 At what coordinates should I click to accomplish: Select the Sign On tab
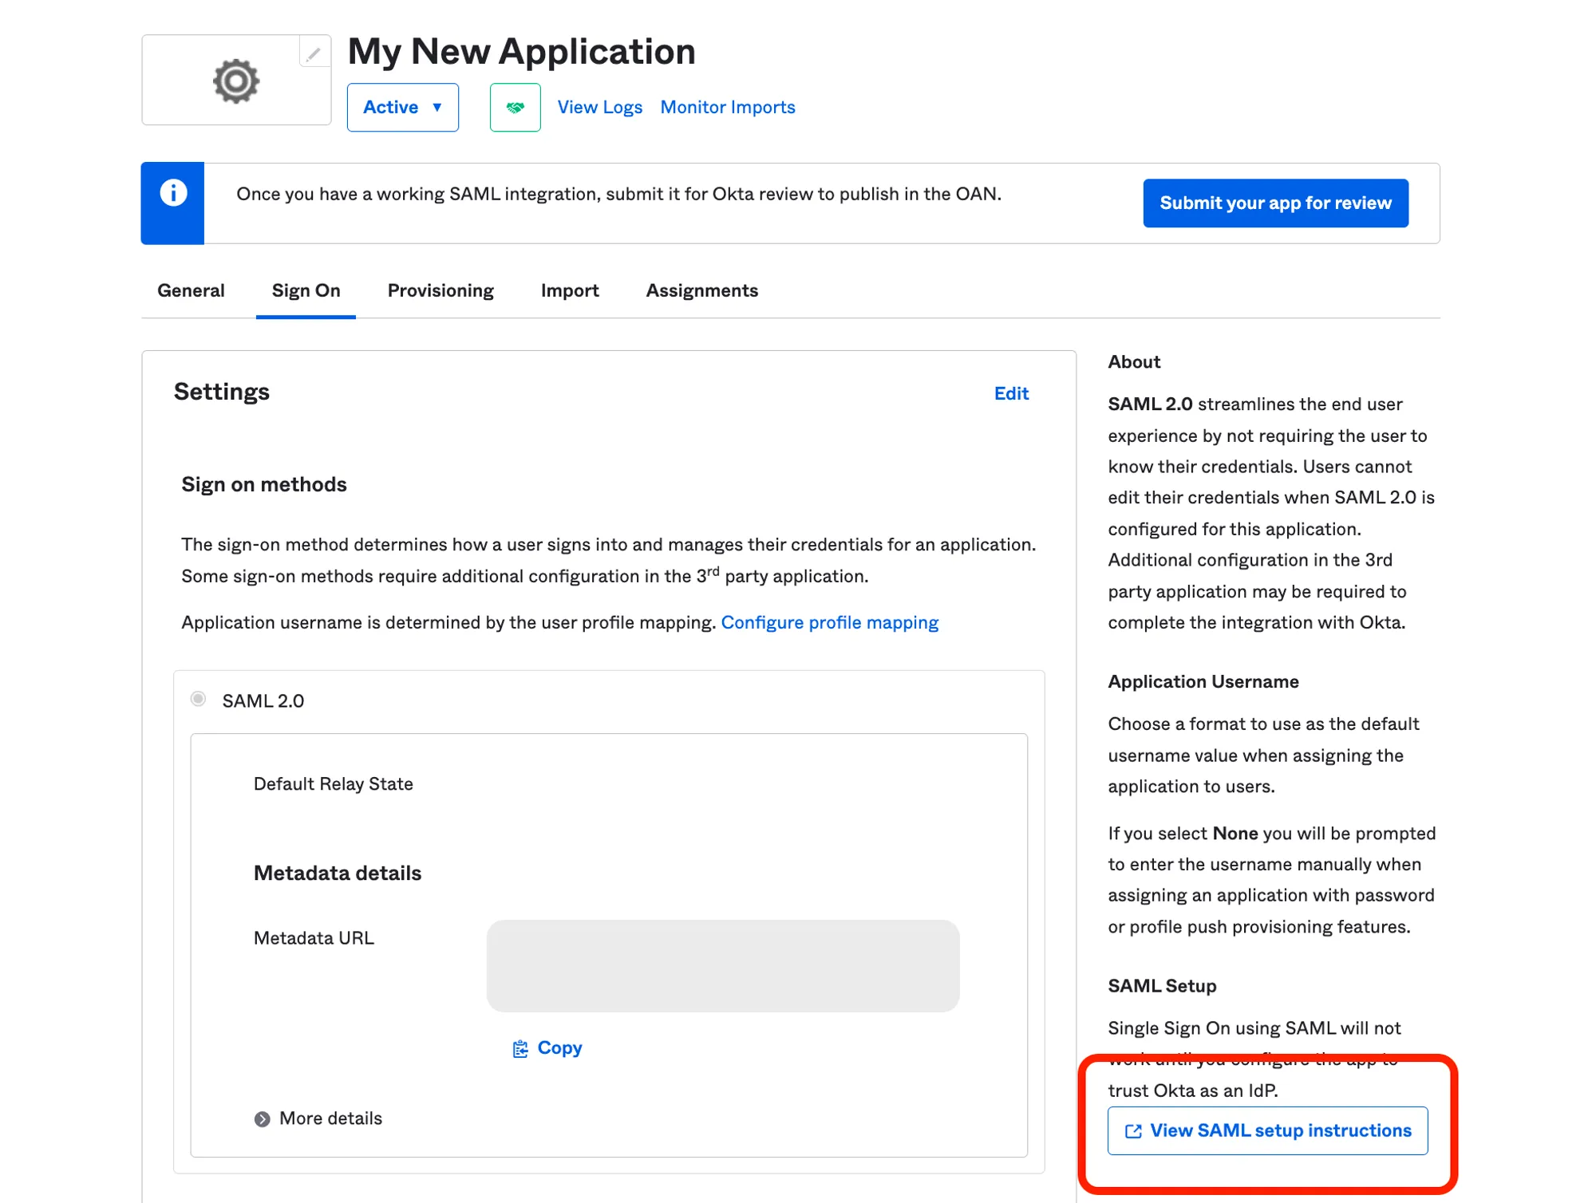(x=306, y=290)
